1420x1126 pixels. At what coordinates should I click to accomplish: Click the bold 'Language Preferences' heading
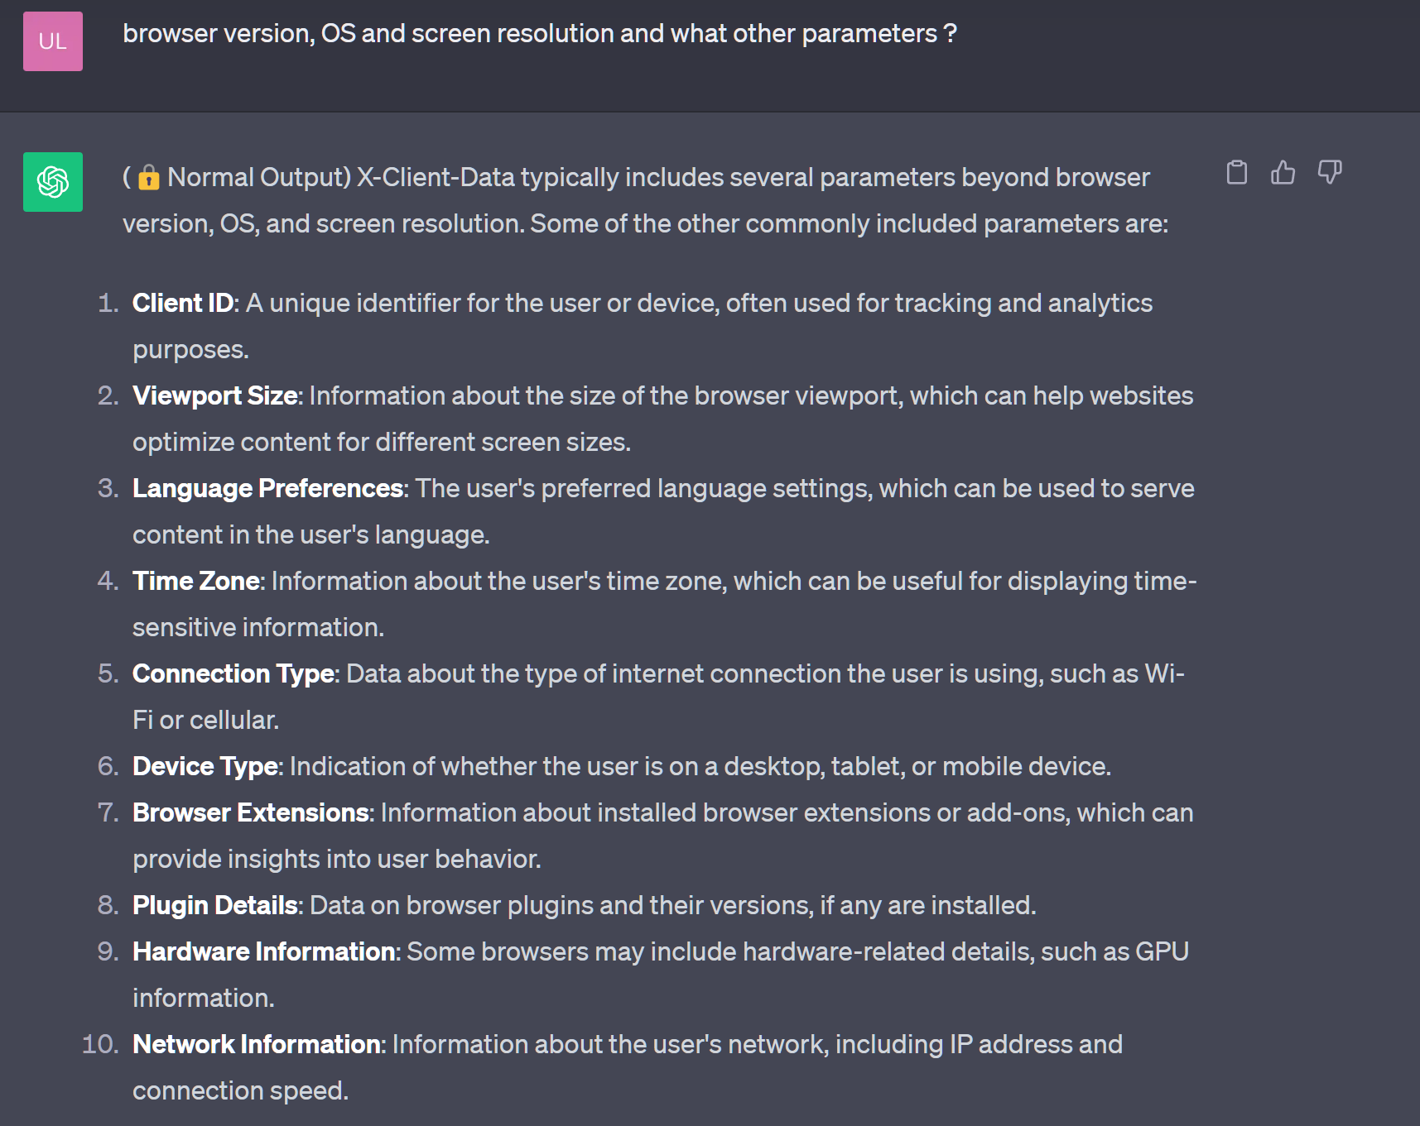click(x=267, y=488)
